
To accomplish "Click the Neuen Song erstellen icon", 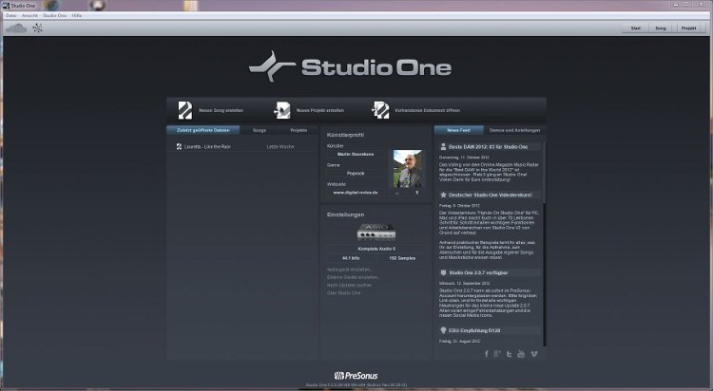I will point(184,110).
